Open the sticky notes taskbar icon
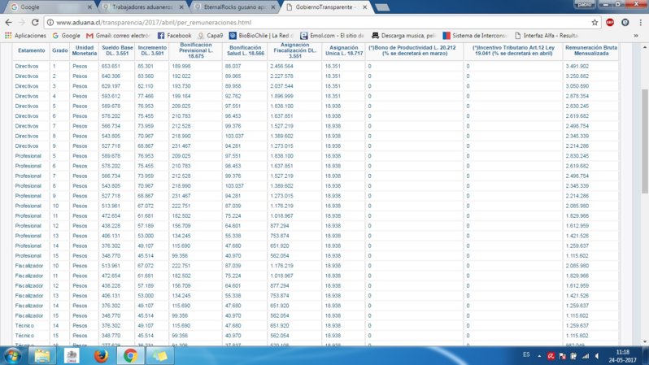This screenshot has height=365, width=649. point(159,356)
